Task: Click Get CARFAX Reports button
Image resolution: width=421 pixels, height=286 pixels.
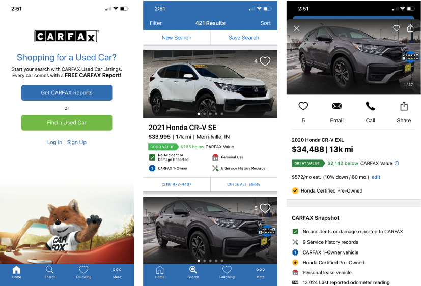Action: click(67, 93)
